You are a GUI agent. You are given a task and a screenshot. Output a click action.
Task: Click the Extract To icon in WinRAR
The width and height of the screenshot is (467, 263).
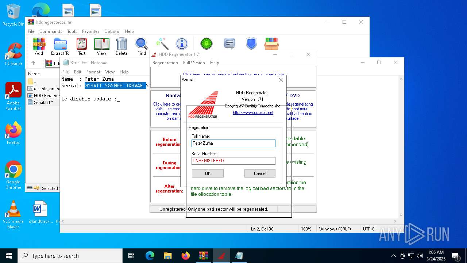[x=60, y=46]
